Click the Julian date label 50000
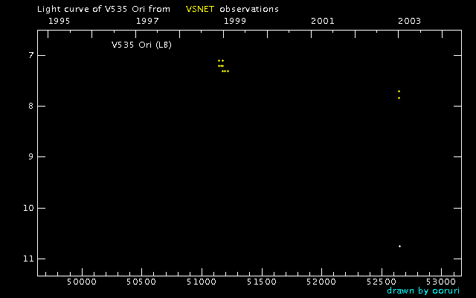This screenshot has height=298, width=476. (82, 282)
